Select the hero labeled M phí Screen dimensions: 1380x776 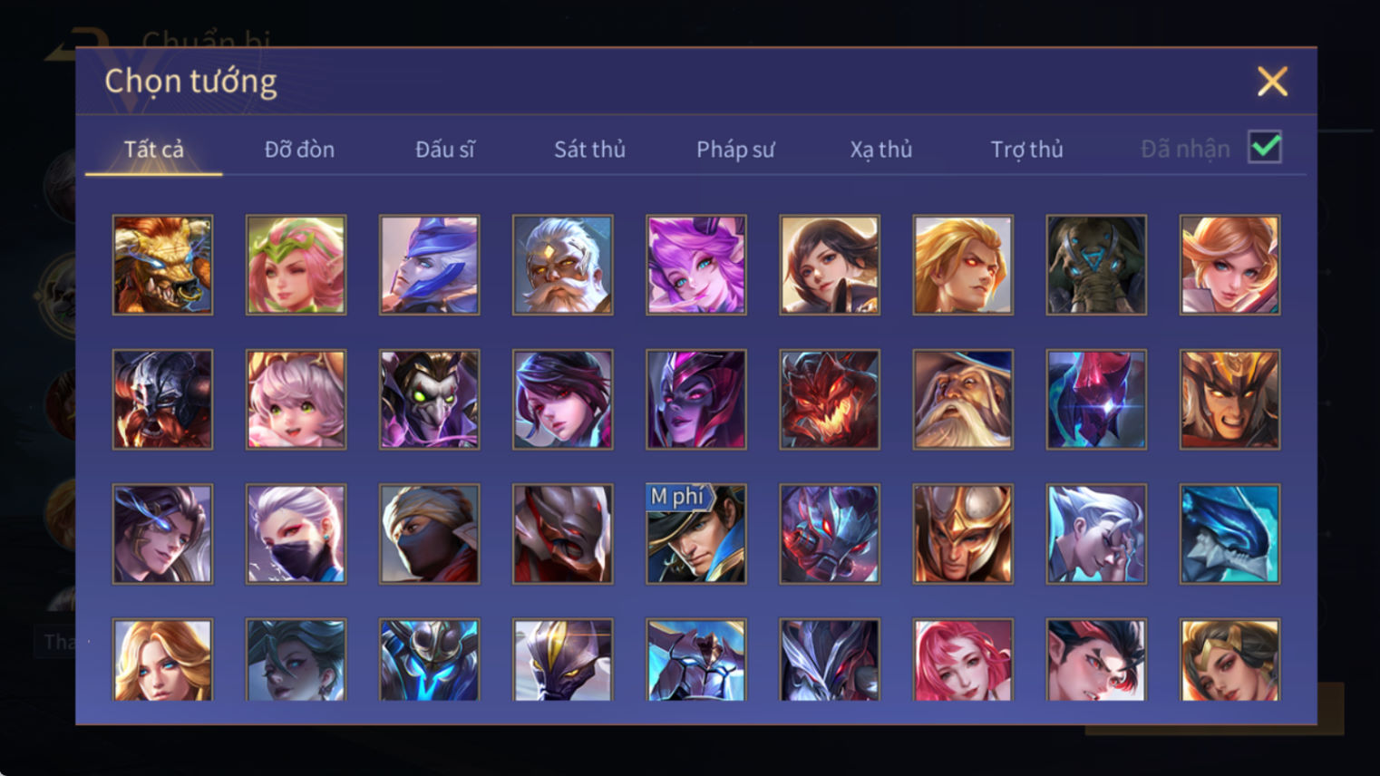coord(695,534)
